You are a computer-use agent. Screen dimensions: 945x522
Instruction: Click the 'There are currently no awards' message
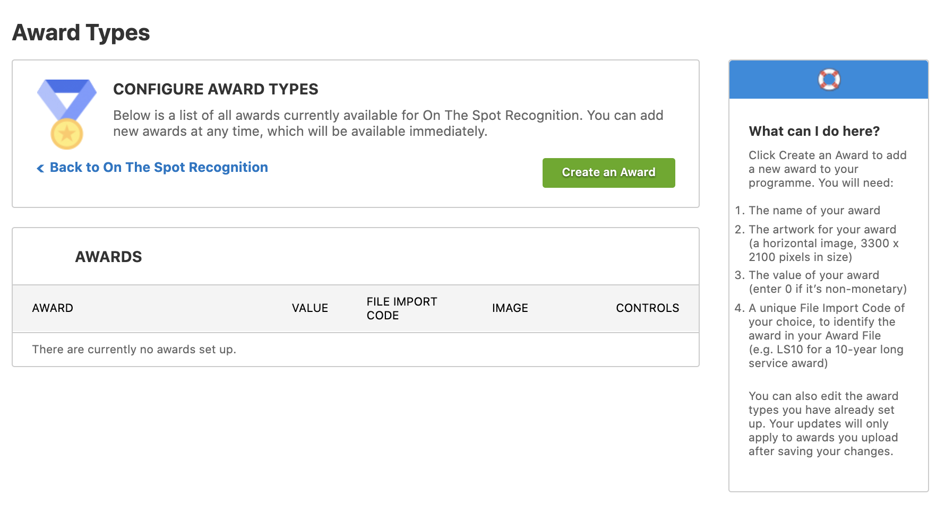click(134, 350)
